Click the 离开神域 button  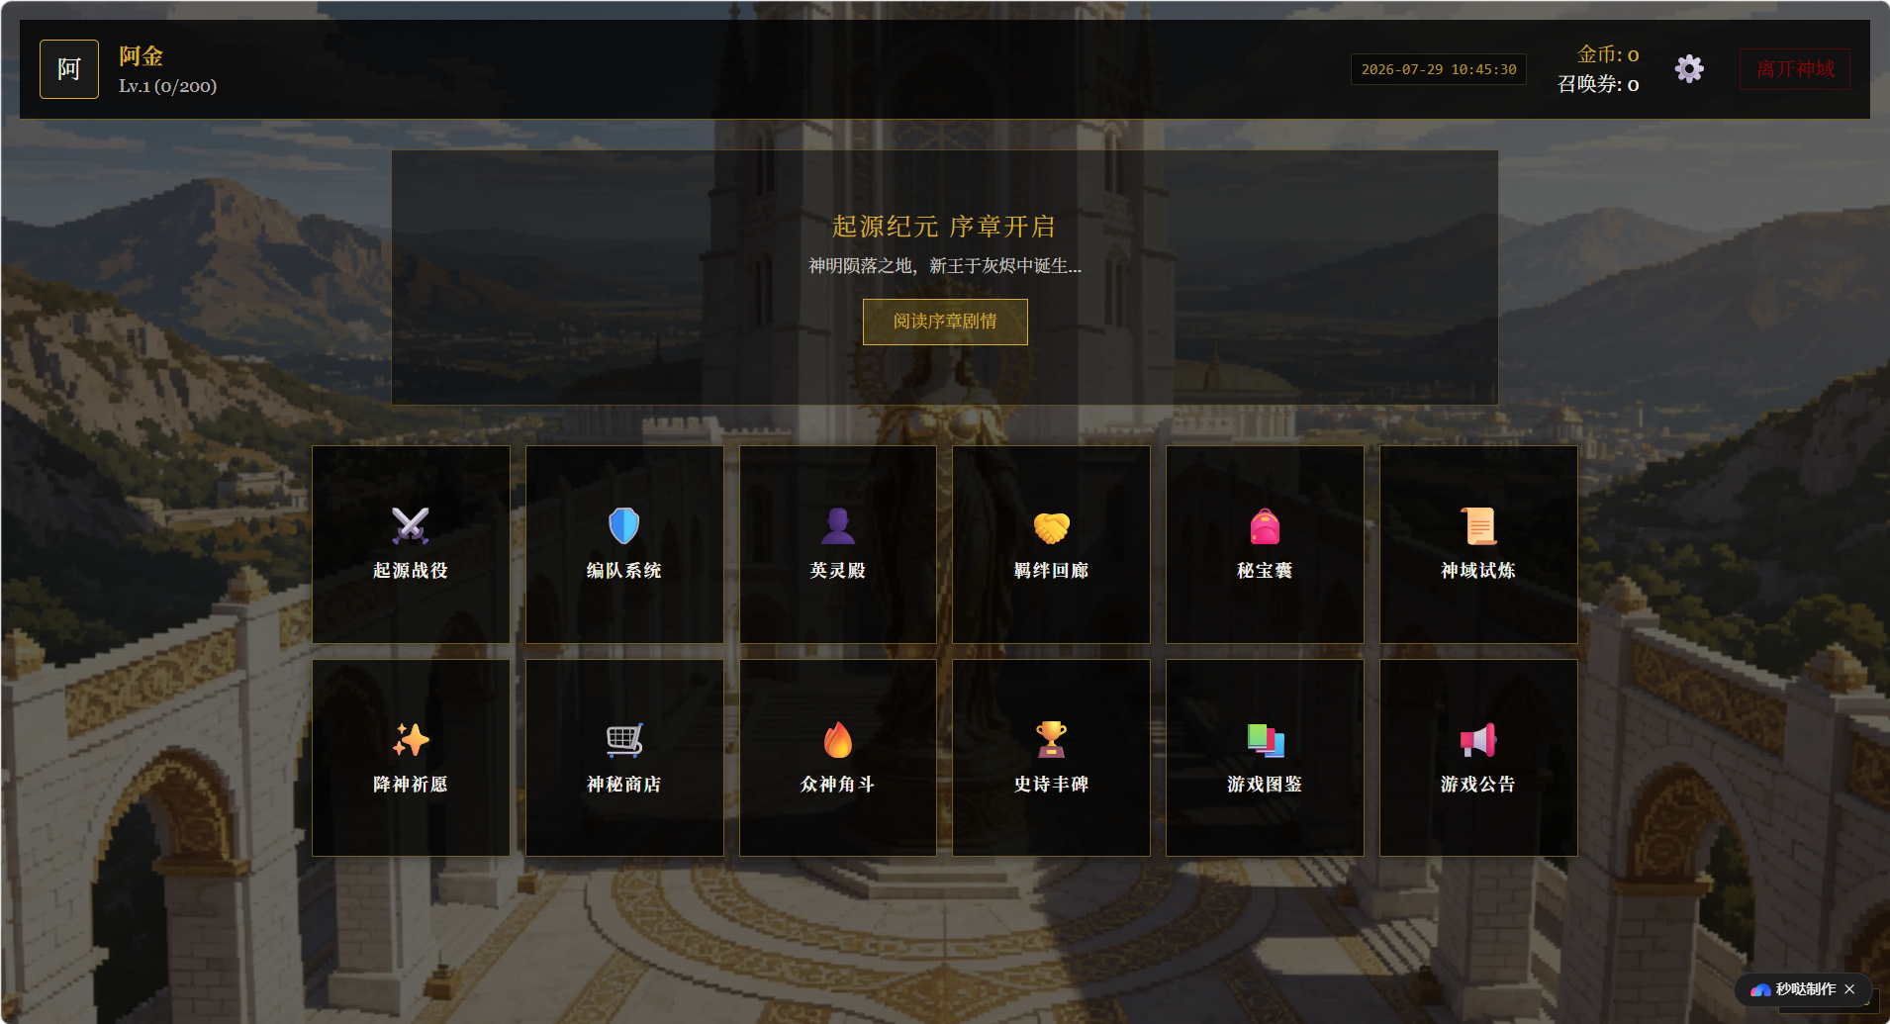tap(1795, 69)
